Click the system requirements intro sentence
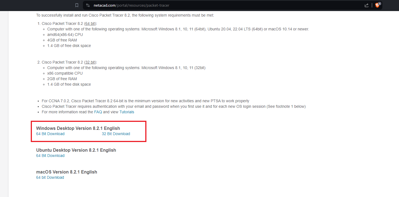The image size is (399, 197). click(x=125, y=15)
